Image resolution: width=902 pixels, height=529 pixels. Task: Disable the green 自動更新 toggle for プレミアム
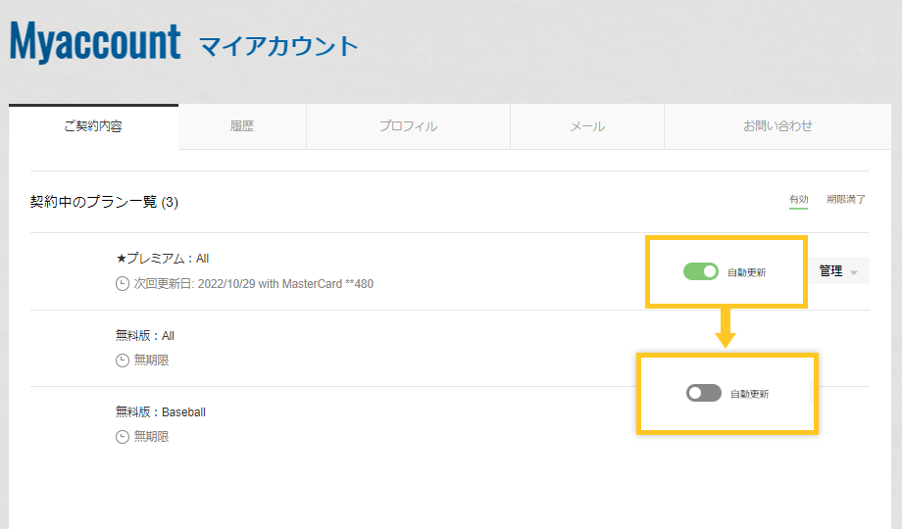click(x=701, y=271)
